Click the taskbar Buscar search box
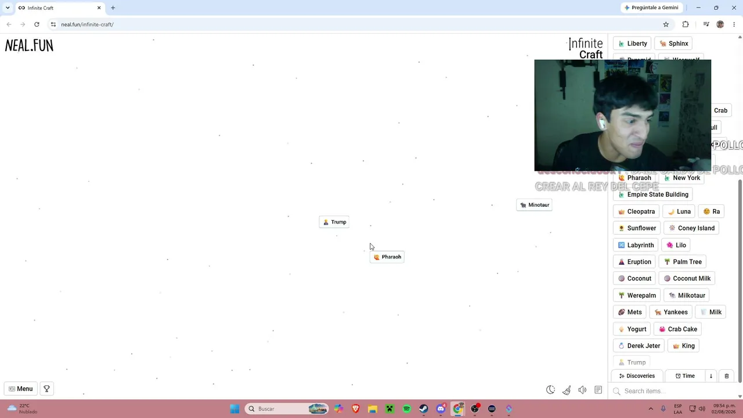The width and height of the screenshot is (743, 418). 287,409
